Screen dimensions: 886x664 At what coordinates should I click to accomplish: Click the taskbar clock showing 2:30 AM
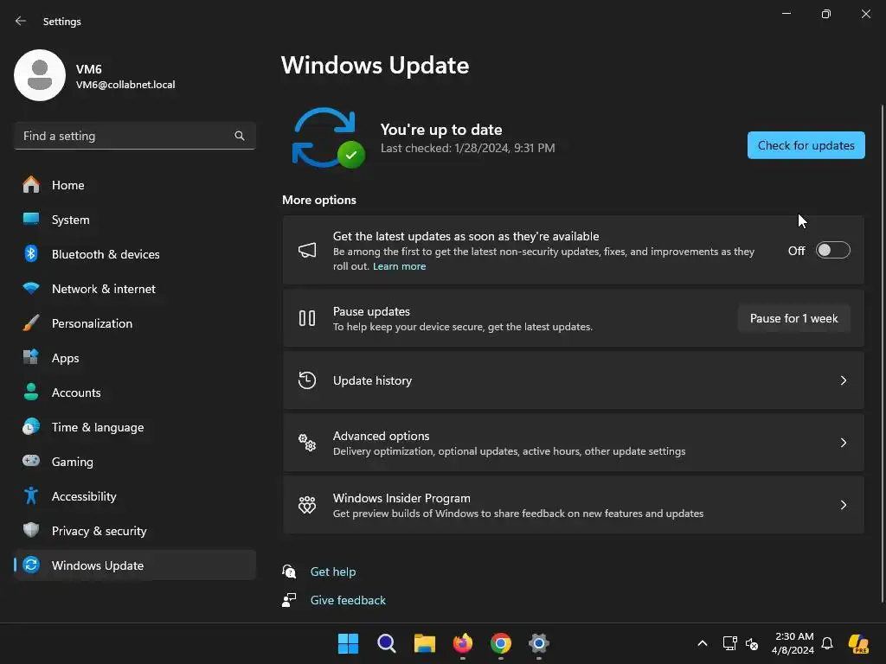pyautogui.click(x=793, y=643)
